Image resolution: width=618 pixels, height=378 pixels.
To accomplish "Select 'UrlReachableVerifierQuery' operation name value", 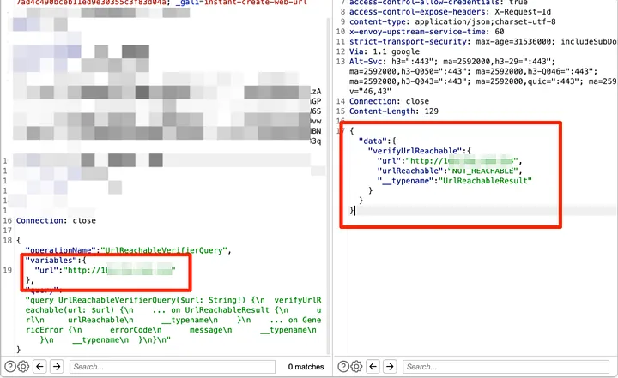I will pos(164,250).
